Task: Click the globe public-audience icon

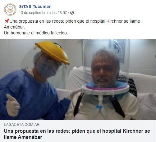Action: tap(72, 13)
